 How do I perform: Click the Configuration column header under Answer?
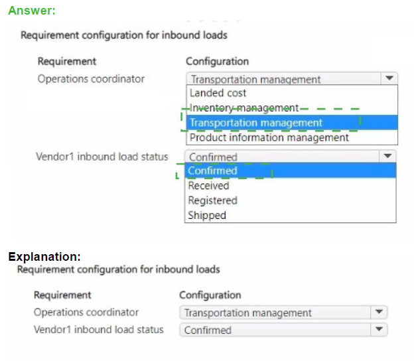[217, 62]
